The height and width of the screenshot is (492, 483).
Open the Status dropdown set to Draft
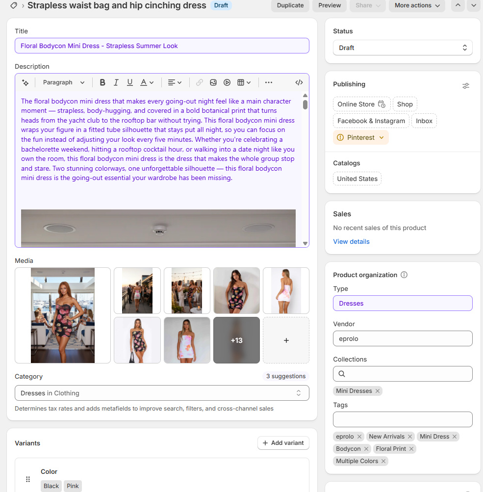[403, 48]
